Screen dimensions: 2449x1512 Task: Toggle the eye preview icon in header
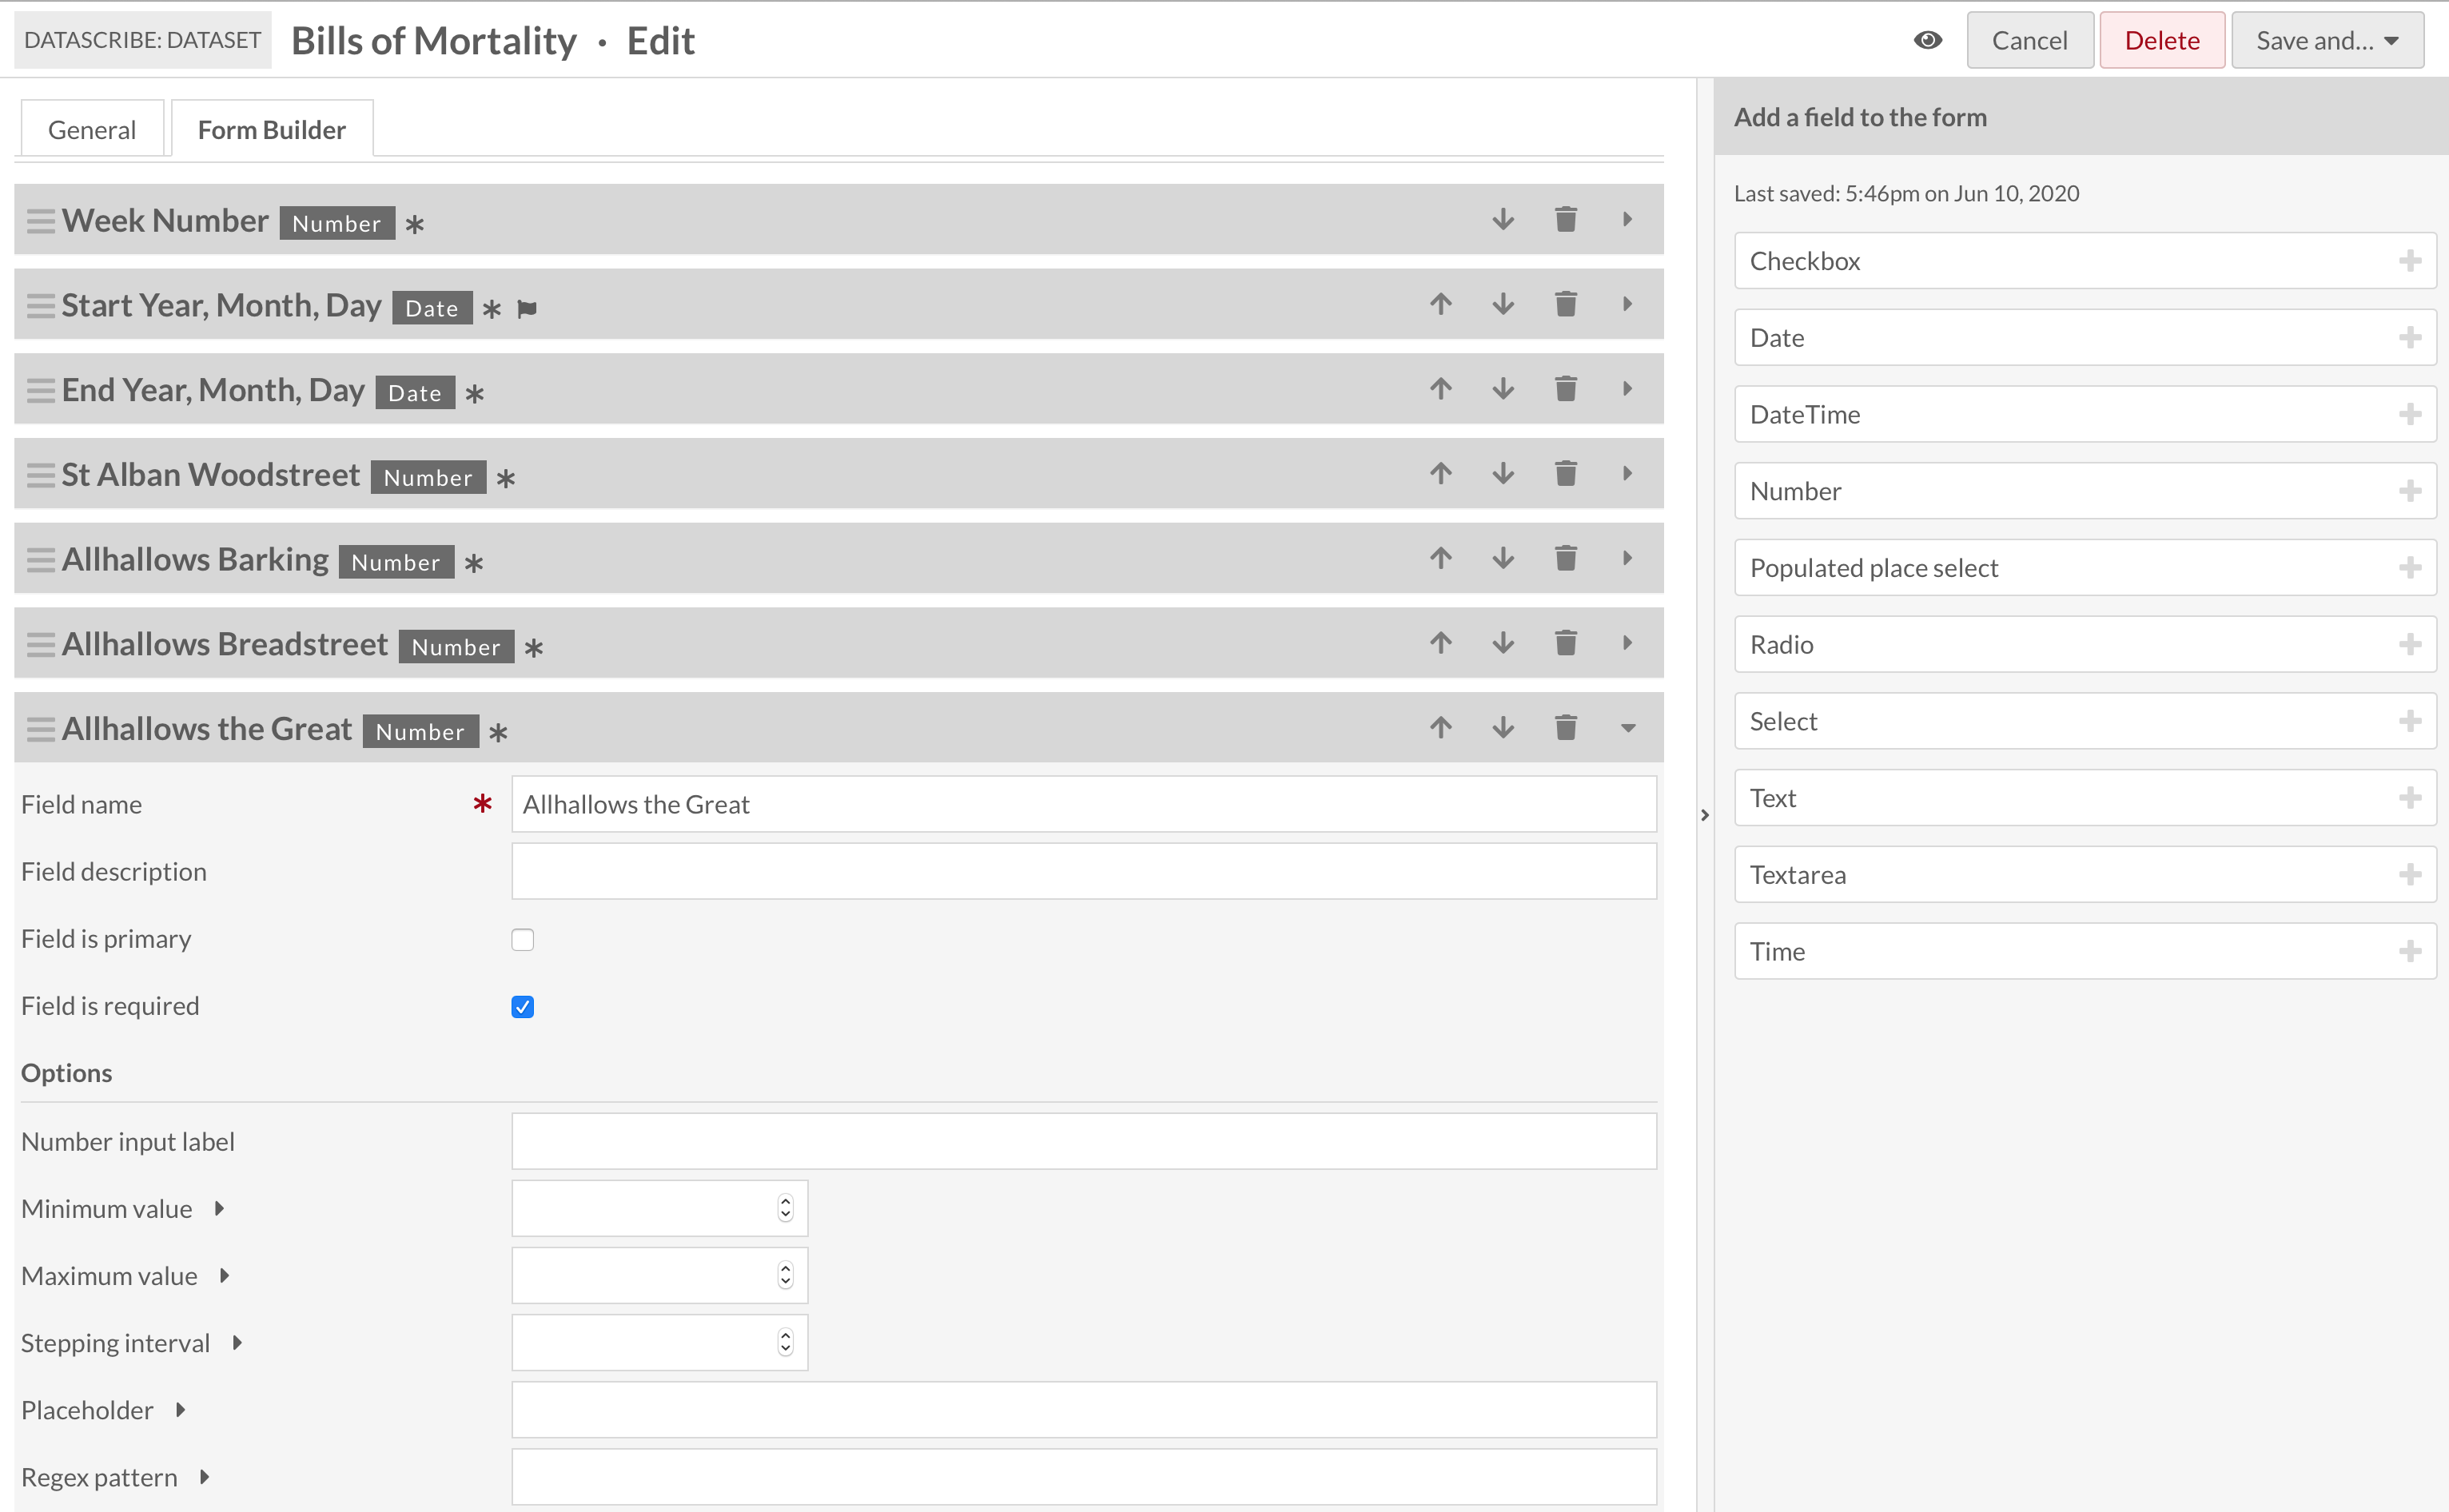[1927, 40]
